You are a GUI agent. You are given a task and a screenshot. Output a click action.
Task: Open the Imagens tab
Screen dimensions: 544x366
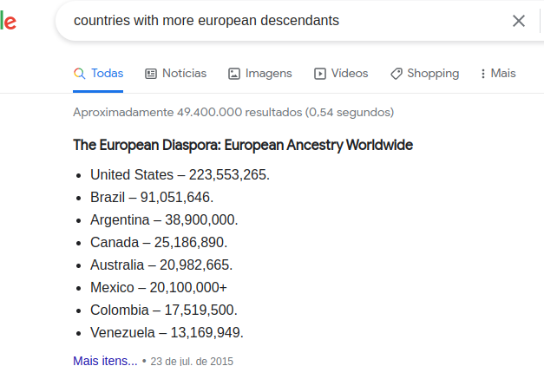pos(260,74)
